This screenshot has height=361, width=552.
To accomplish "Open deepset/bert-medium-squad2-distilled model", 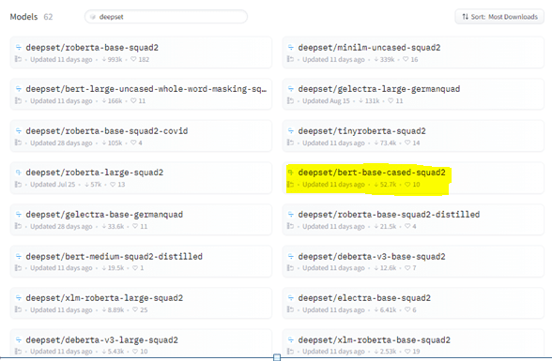I will pyautogui.click(x=141, y=262).
